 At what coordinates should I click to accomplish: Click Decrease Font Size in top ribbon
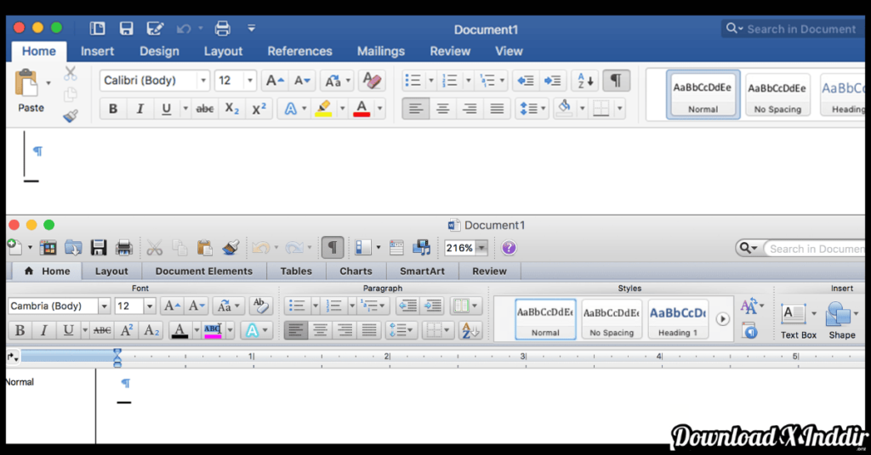coord(302,81)
